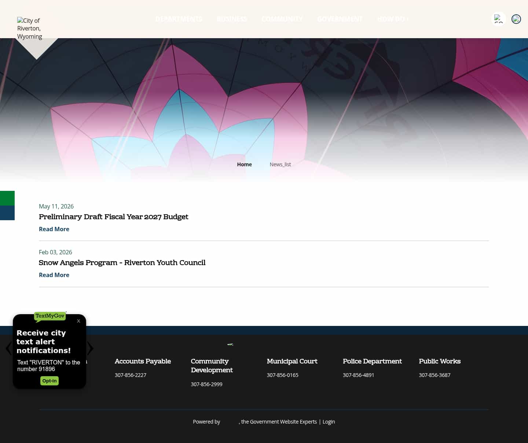This screenshot has width=528, height=443.
Task: Open the search icon in the header
Action: coord(498,19)
